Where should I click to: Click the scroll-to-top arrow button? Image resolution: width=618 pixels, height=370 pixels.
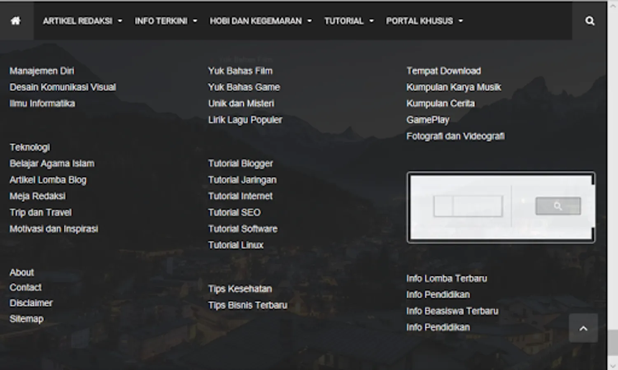583,328
